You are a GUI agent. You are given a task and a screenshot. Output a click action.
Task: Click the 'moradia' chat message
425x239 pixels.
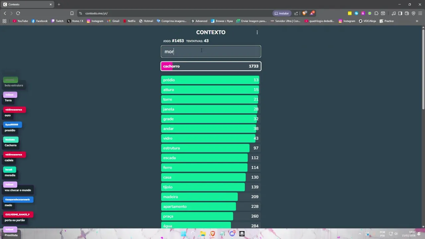pyautogui.click(x=10, y=175)
